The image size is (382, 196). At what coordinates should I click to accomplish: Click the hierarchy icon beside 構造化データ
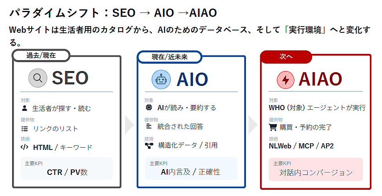[149, 145]
